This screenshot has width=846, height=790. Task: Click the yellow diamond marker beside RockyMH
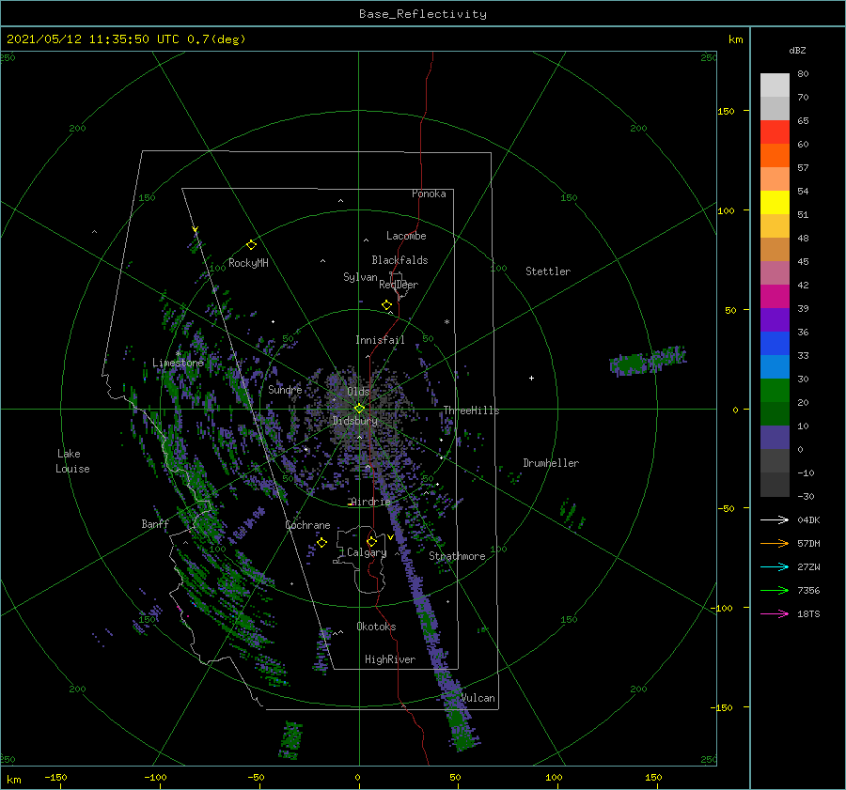point(251,245)
